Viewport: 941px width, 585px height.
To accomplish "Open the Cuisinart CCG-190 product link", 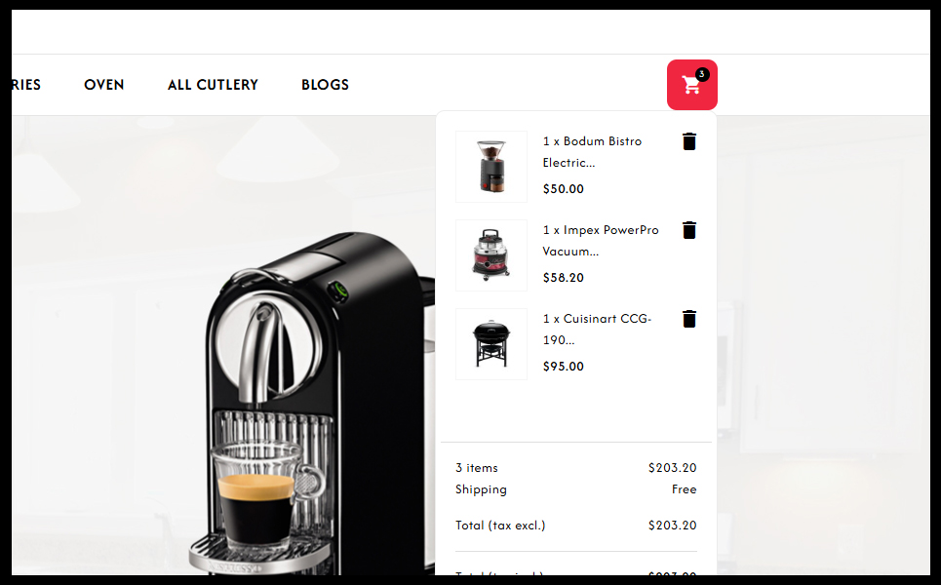I will pos(597,330).
